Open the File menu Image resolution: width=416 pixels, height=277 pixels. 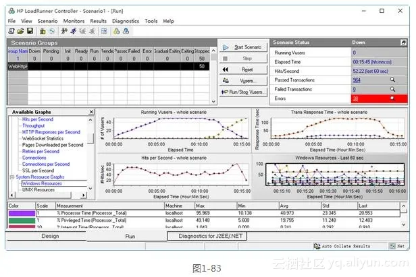[x=11, y=21]
